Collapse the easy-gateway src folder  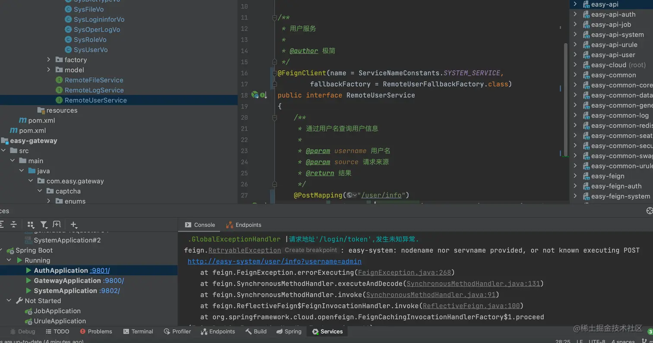(3, 151)
